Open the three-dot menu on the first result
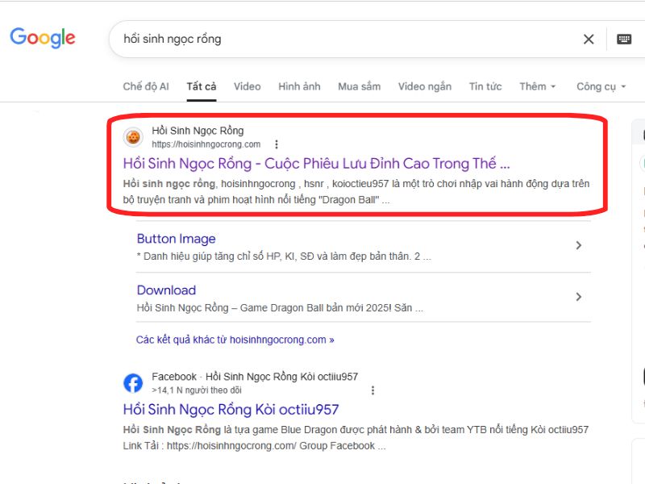Screen dimensions: 645x484 pos(277,144)
